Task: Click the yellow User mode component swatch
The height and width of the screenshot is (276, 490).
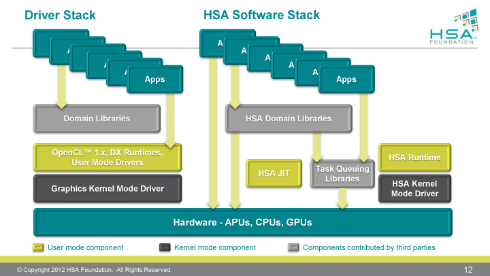Action: 39,247
